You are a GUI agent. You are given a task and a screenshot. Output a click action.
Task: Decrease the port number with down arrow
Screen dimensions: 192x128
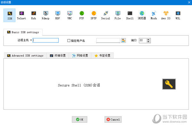click(x=148, y=41)
